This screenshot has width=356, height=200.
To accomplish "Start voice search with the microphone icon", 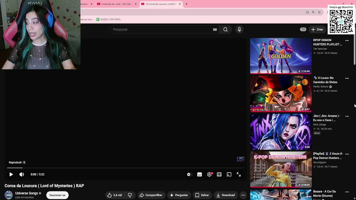I will [x=239, y=29].
